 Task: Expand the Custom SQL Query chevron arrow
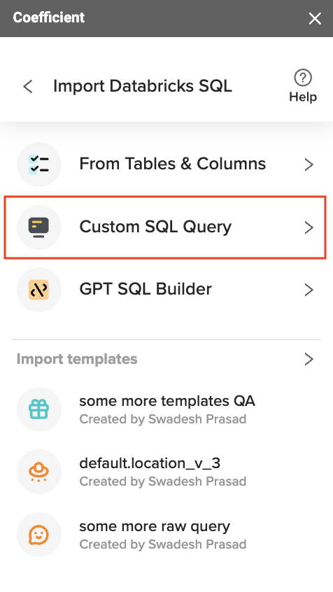pos(309,227)
